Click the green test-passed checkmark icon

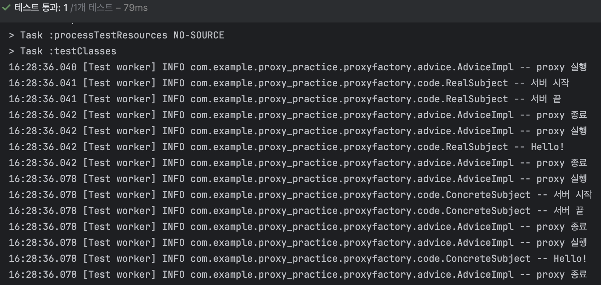[x=6, y=7]
